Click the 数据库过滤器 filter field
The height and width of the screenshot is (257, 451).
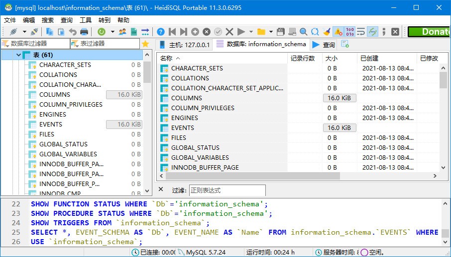coord(35,44)
